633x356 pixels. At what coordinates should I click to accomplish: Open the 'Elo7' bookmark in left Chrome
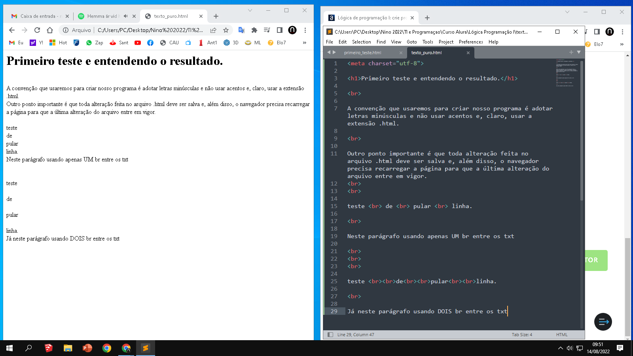point(277,43)
